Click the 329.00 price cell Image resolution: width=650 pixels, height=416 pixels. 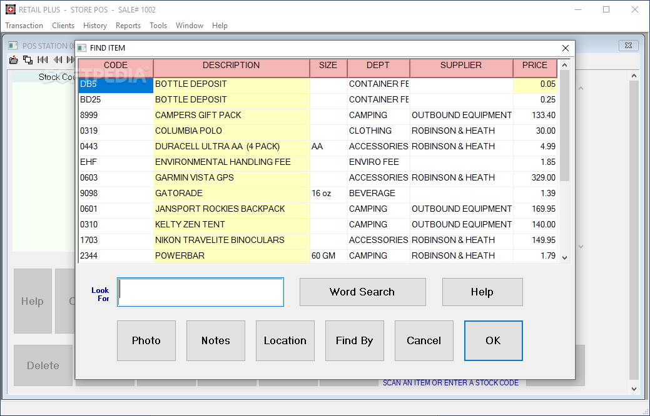(x=535, y=178)
